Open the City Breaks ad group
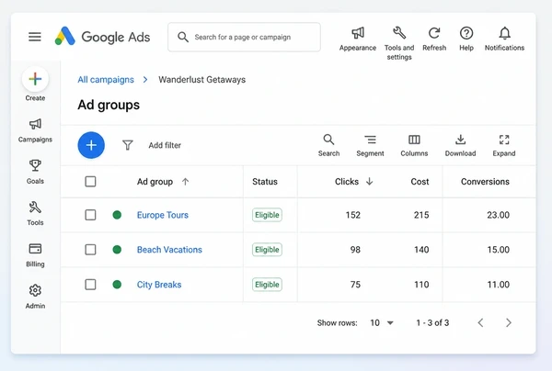The image size is (552, 371). pyautogui.click(x=159, y=285)
